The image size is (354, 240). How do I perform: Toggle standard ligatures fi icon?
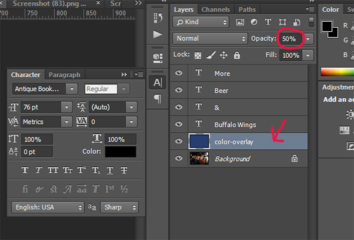pos(25,189)
